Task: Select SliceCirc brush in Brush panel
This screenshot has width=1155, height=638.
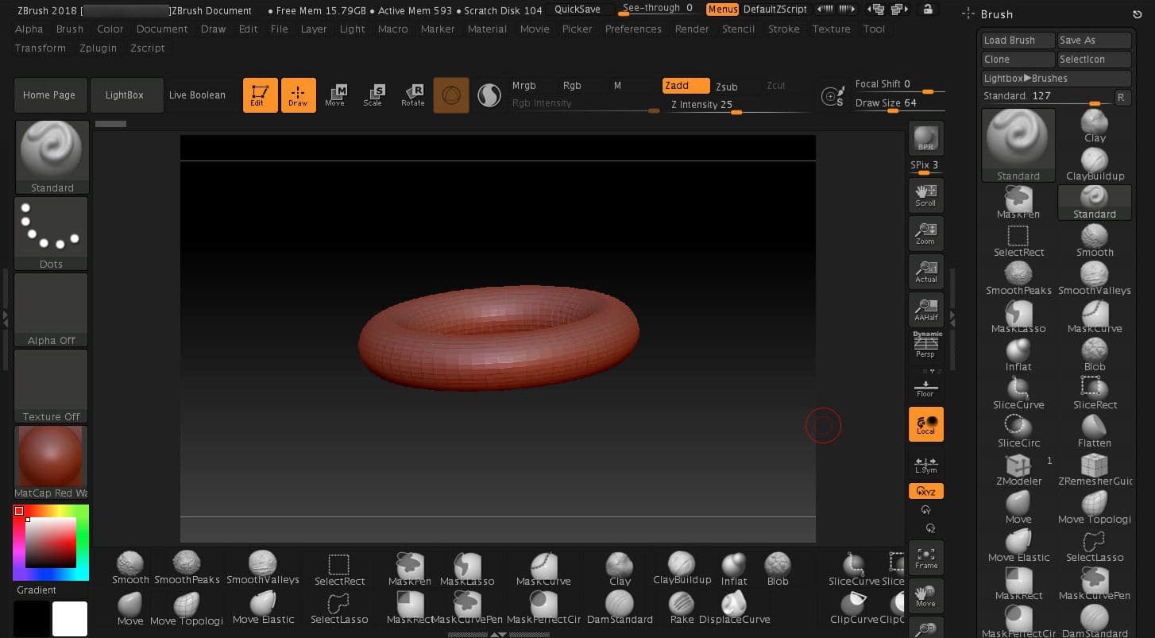Action: tap(1018, 431)
